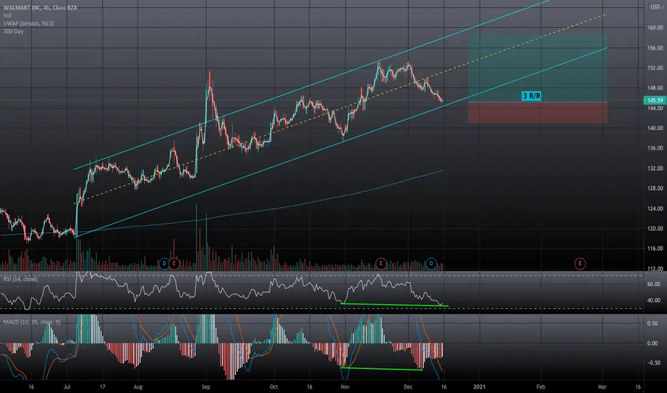This screenshot has height=393, width=667.
Task: Select the Vol indicator label
Action: coord(7,16)
